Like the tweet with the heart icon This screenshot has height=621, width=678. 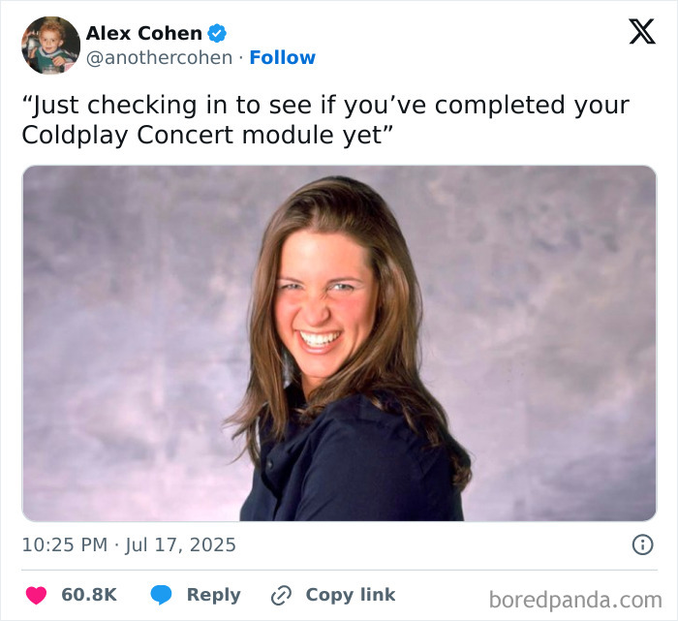pyautogui.click(x=36, y=595)
